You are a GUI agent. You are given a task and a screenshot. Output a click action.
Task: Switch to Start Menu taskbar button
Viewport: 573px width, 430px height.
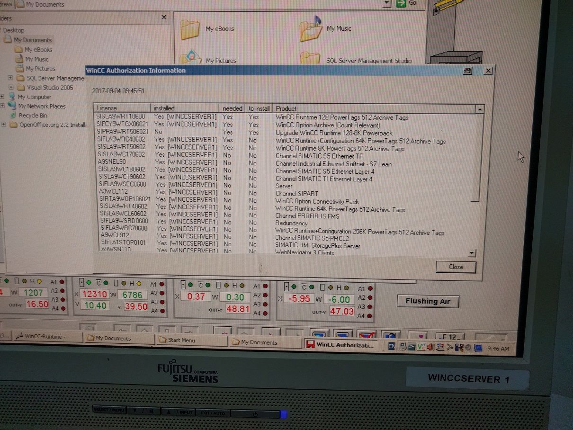coord(192,340)
